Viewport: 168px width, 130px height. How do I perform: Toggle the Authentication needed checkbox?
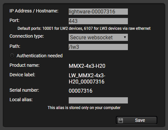click(x=12, y=56)
